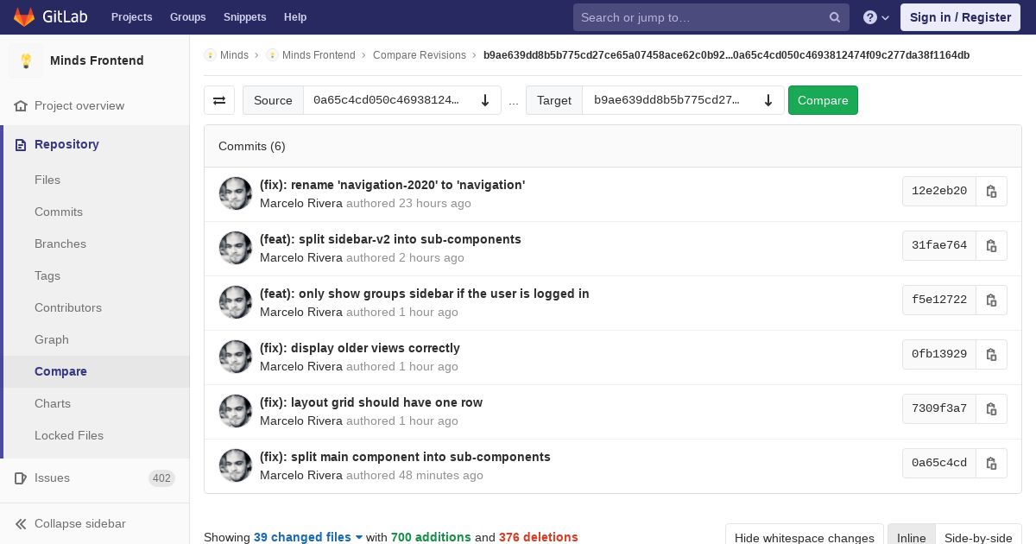This screenshot has width=1036, height=544.
Task: Open commit 'split sidebar-v2 into sub-components'
Action: coord(390,239)
